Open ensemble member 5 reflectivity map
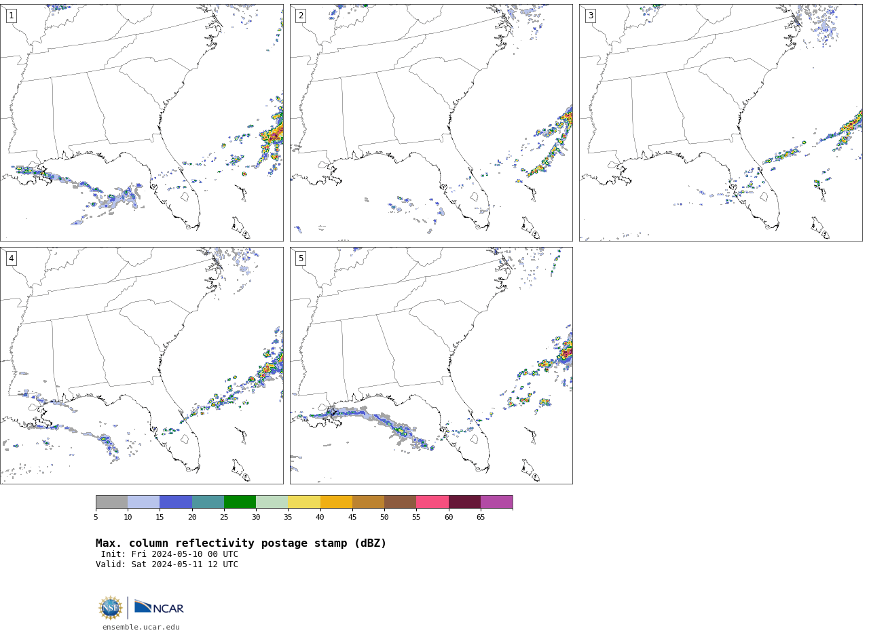Image resolution: width=869 pixels, height=635 pixels. 431,366
